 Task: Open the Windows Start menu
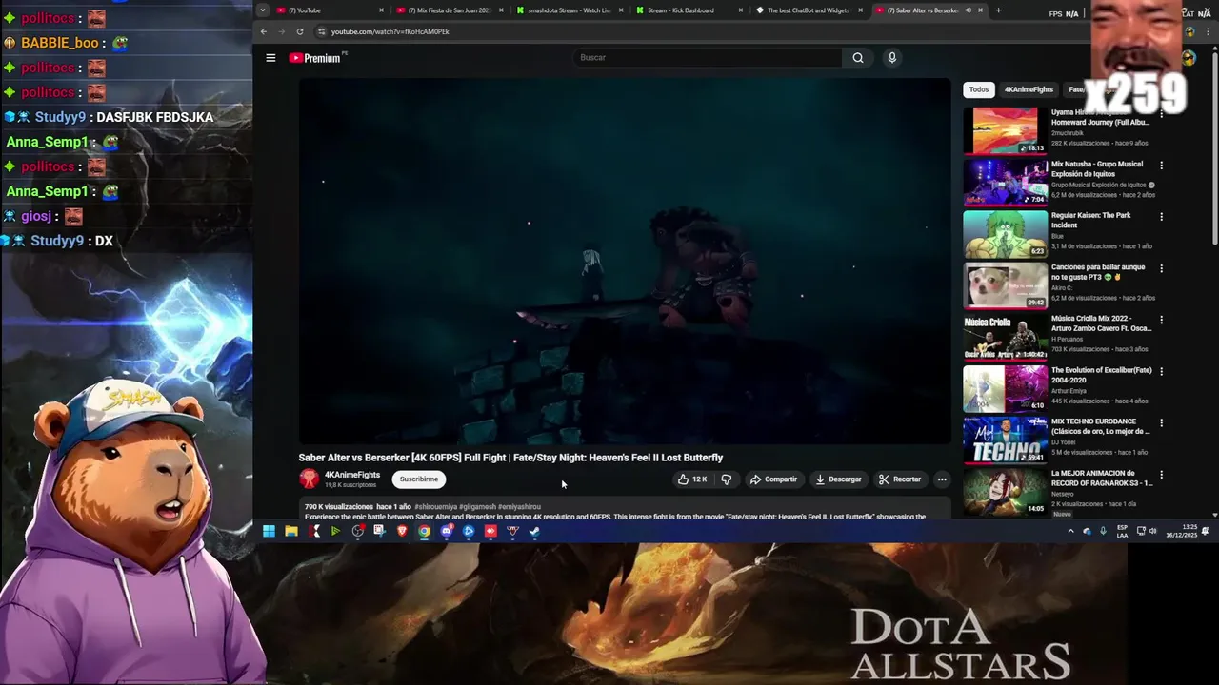click(269, 531)
